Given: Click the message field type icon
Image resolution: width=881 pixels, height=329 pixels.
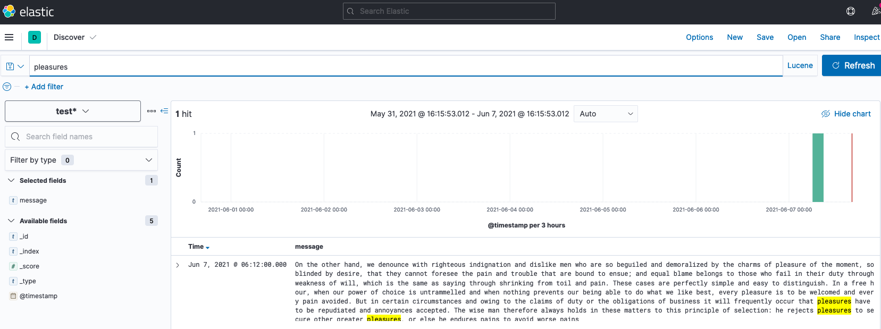Looking at the screenshot, I should pos(13,200).
